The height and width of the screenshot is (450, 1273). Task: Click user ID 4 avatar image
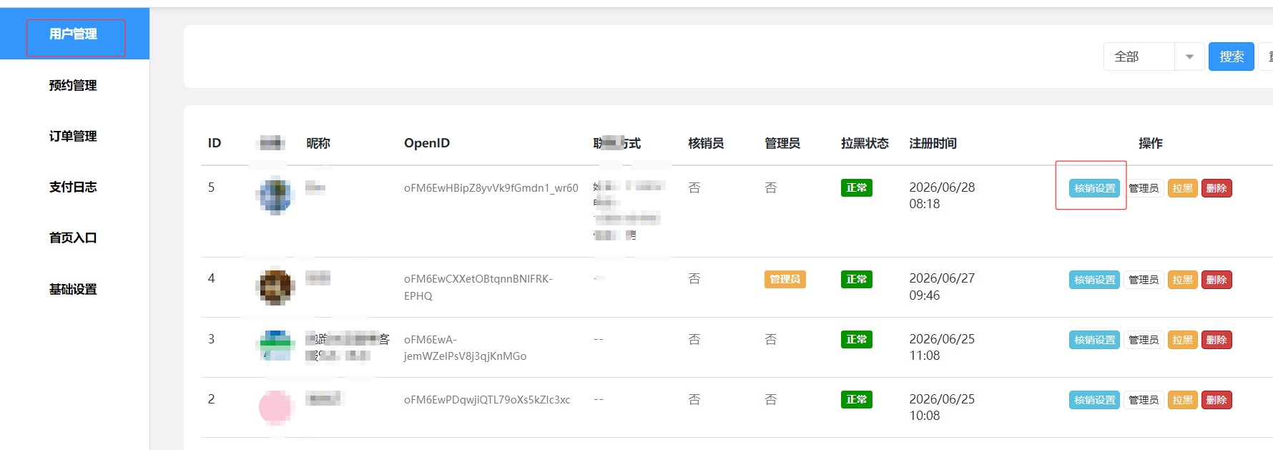[275, 287]
